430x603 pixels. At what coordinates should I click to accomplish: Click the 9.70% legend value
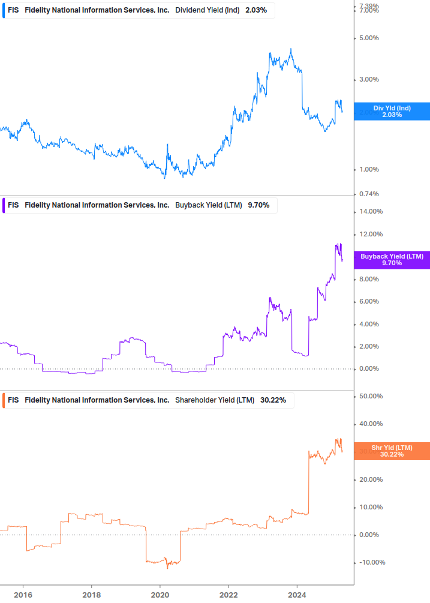coord(258,205)
